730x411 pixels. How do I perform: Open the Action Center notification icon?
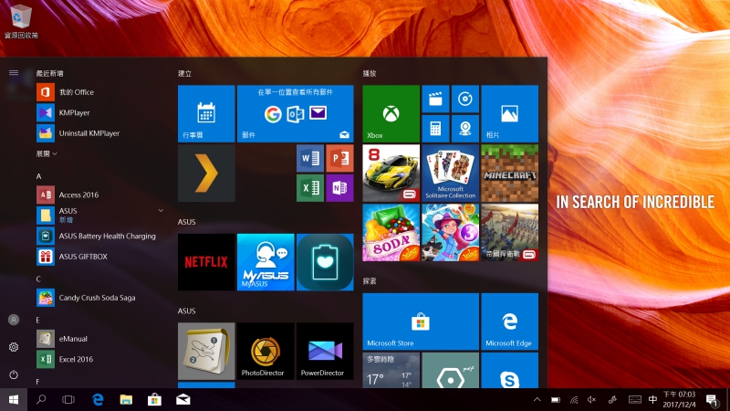click(x=712, y=400)
